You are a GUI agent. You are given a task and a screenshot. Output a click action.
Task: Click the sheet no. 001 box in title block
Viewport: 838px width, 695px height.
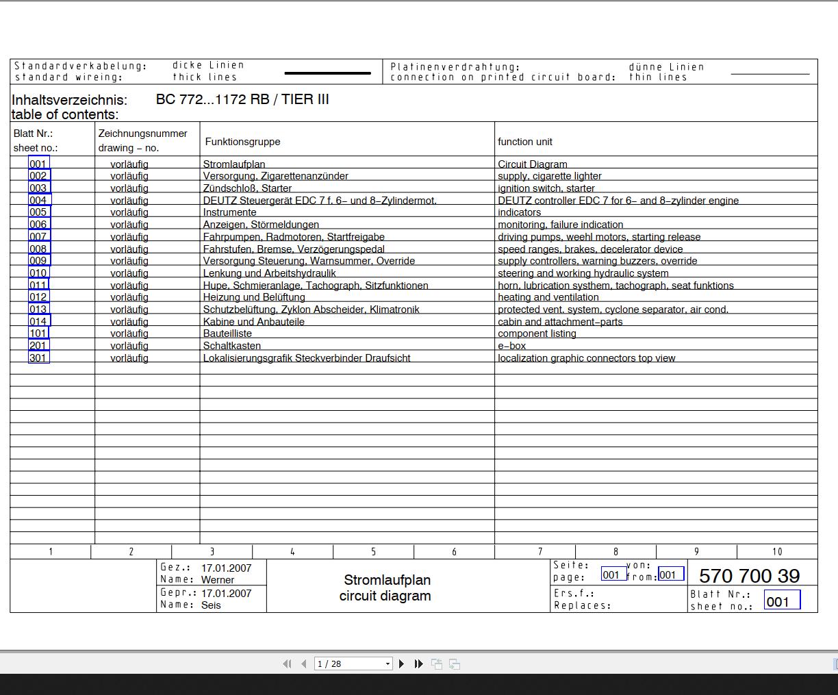781,601
